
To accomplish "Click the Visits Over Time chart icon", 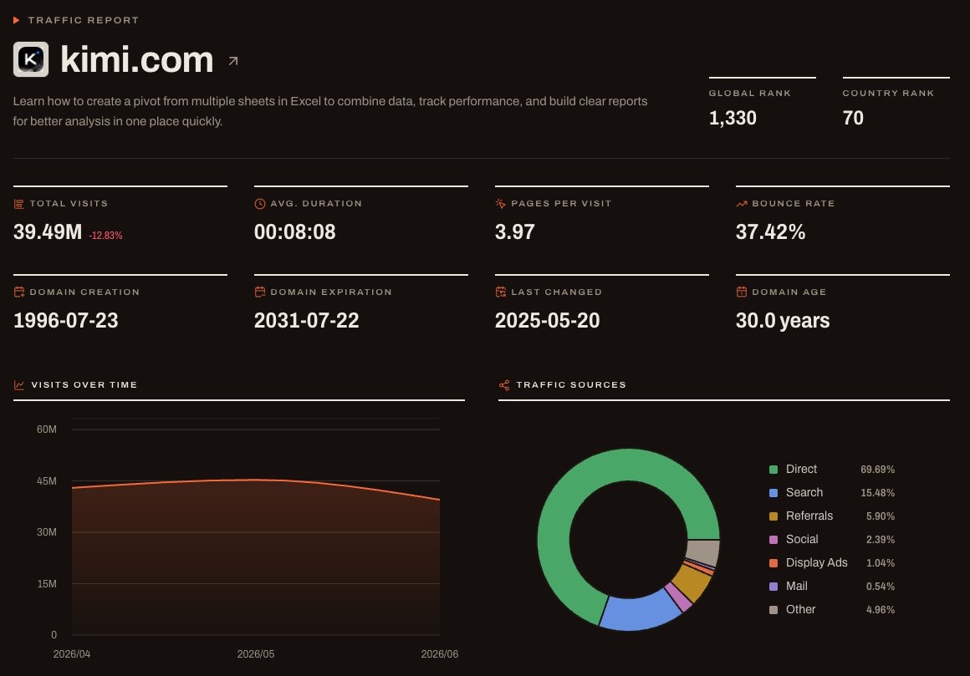I will [x=19, y=385].
